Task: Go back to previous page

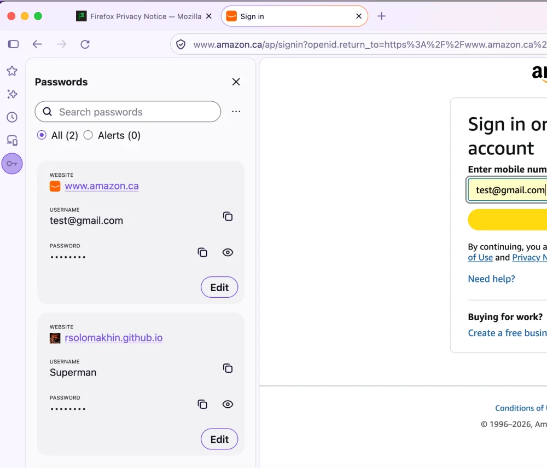Action: click(x=37, y=44)
